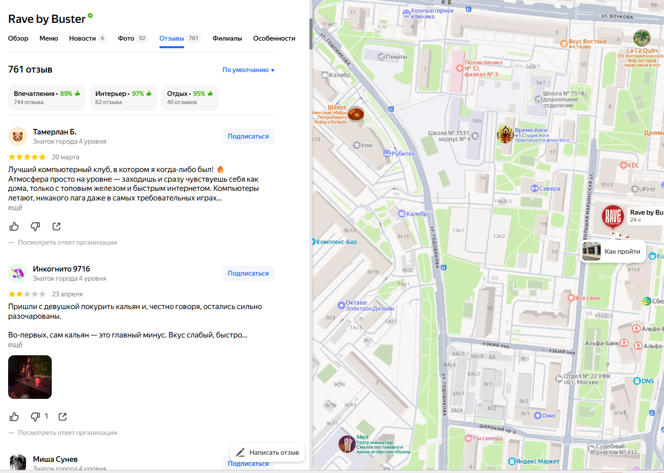Open the Октава-ЭлектронДизайн map icon

pos(341,306)
